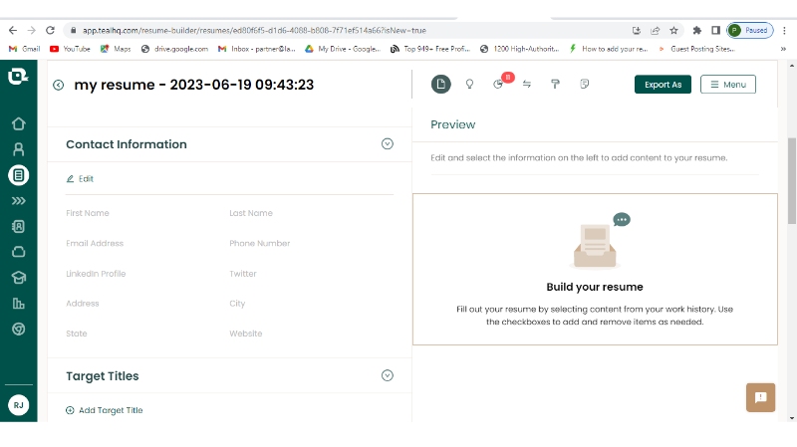Open the contacts book icon in sidebar

(18, 226)
